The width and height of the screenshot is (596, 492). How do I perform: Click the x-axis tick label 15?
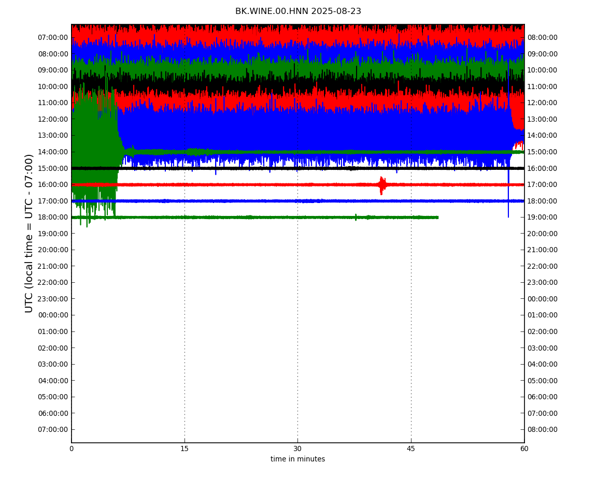point(185,448)
